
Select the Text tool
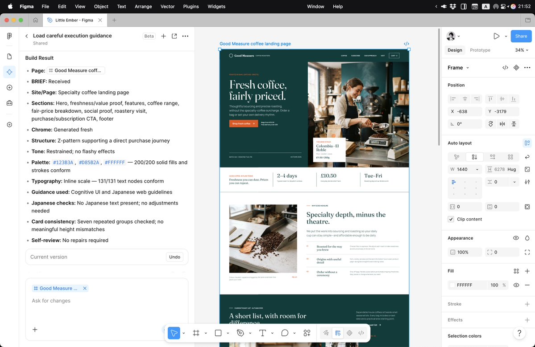point(262,333)
